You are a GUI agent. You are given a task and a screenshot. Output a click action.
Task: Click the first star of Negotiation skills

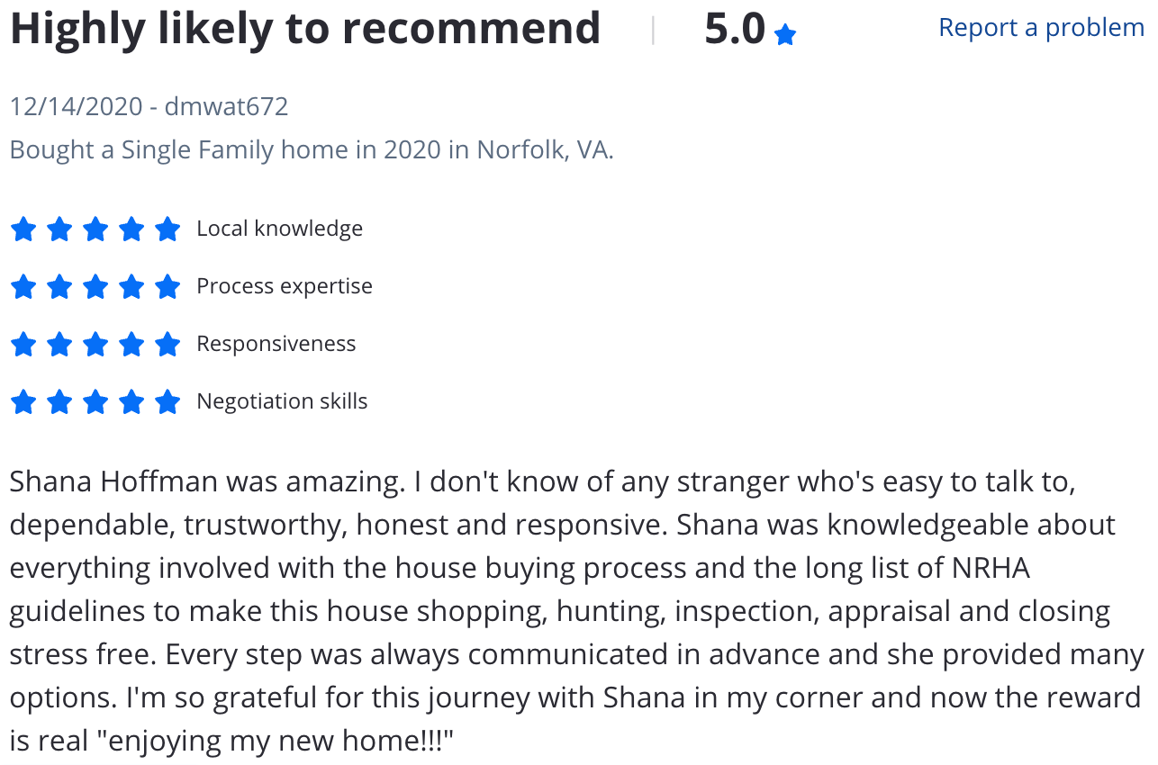[23, 402]
